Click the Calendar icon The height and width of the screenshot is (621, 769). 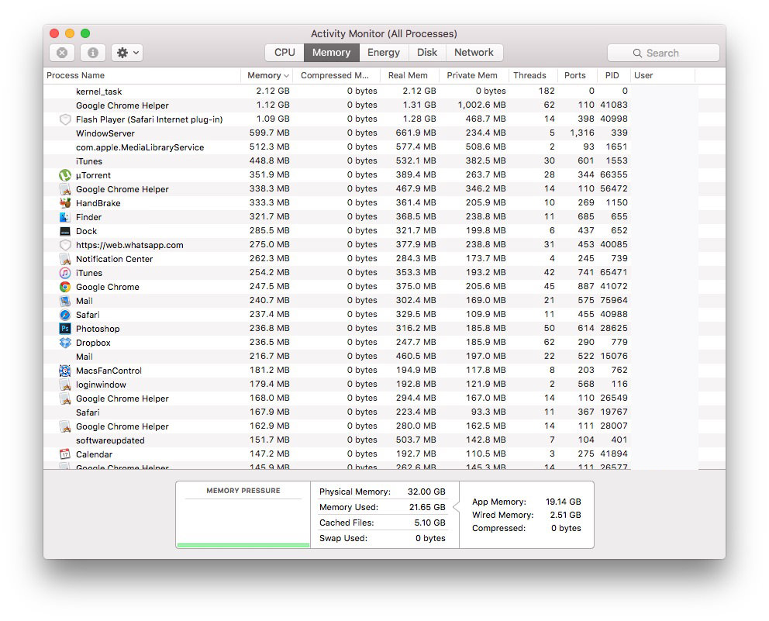[x=65, y=454]
